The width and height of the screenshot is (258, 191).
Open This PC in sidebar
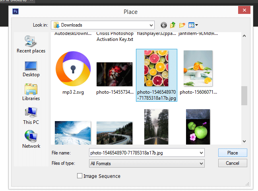tap(31, 116)
